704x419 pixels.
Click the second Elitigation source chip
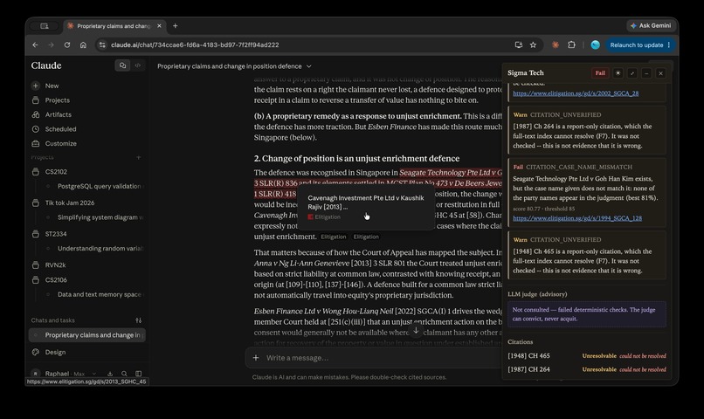[x=366, y=237]
